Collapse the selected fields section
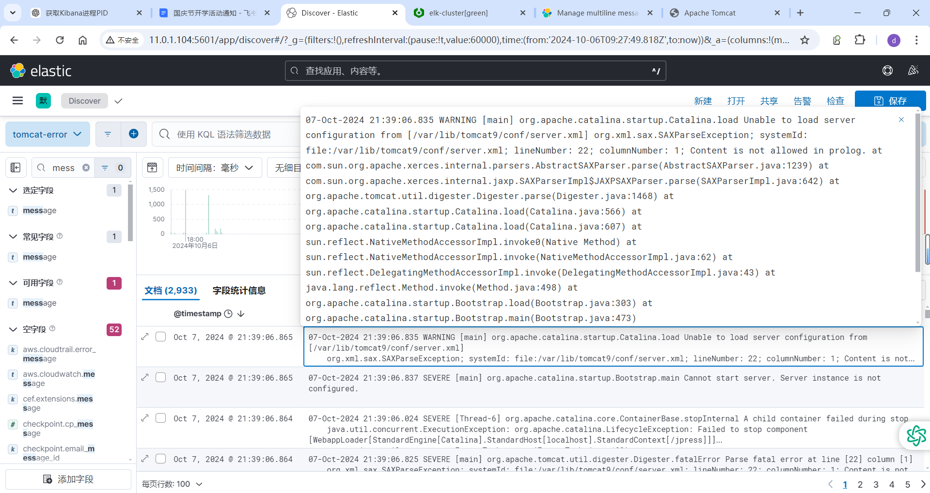The width and height of the screenshot is (930, 493). 13,190
